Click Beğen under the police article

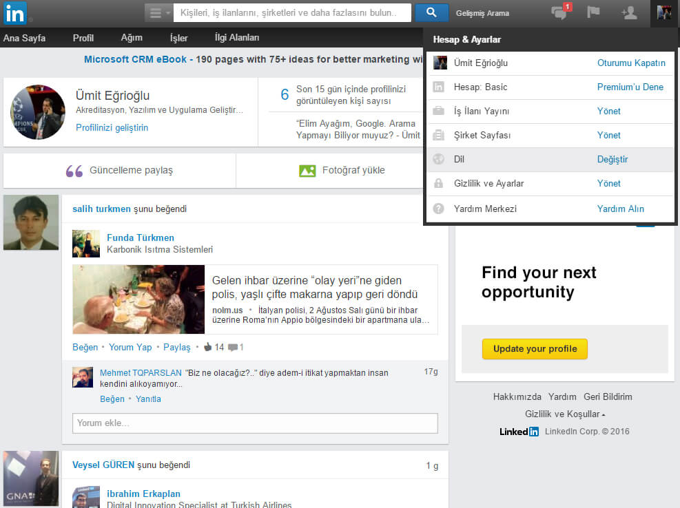pyautogui.click(x=85, y=347)
